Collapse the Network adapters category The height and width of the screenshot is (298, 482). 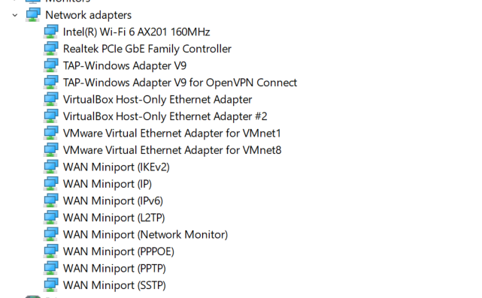[x=15, y=15]
